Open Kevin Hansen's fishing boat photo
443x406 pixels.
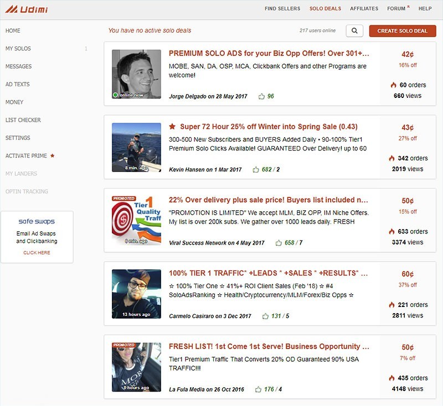[136, 147]
